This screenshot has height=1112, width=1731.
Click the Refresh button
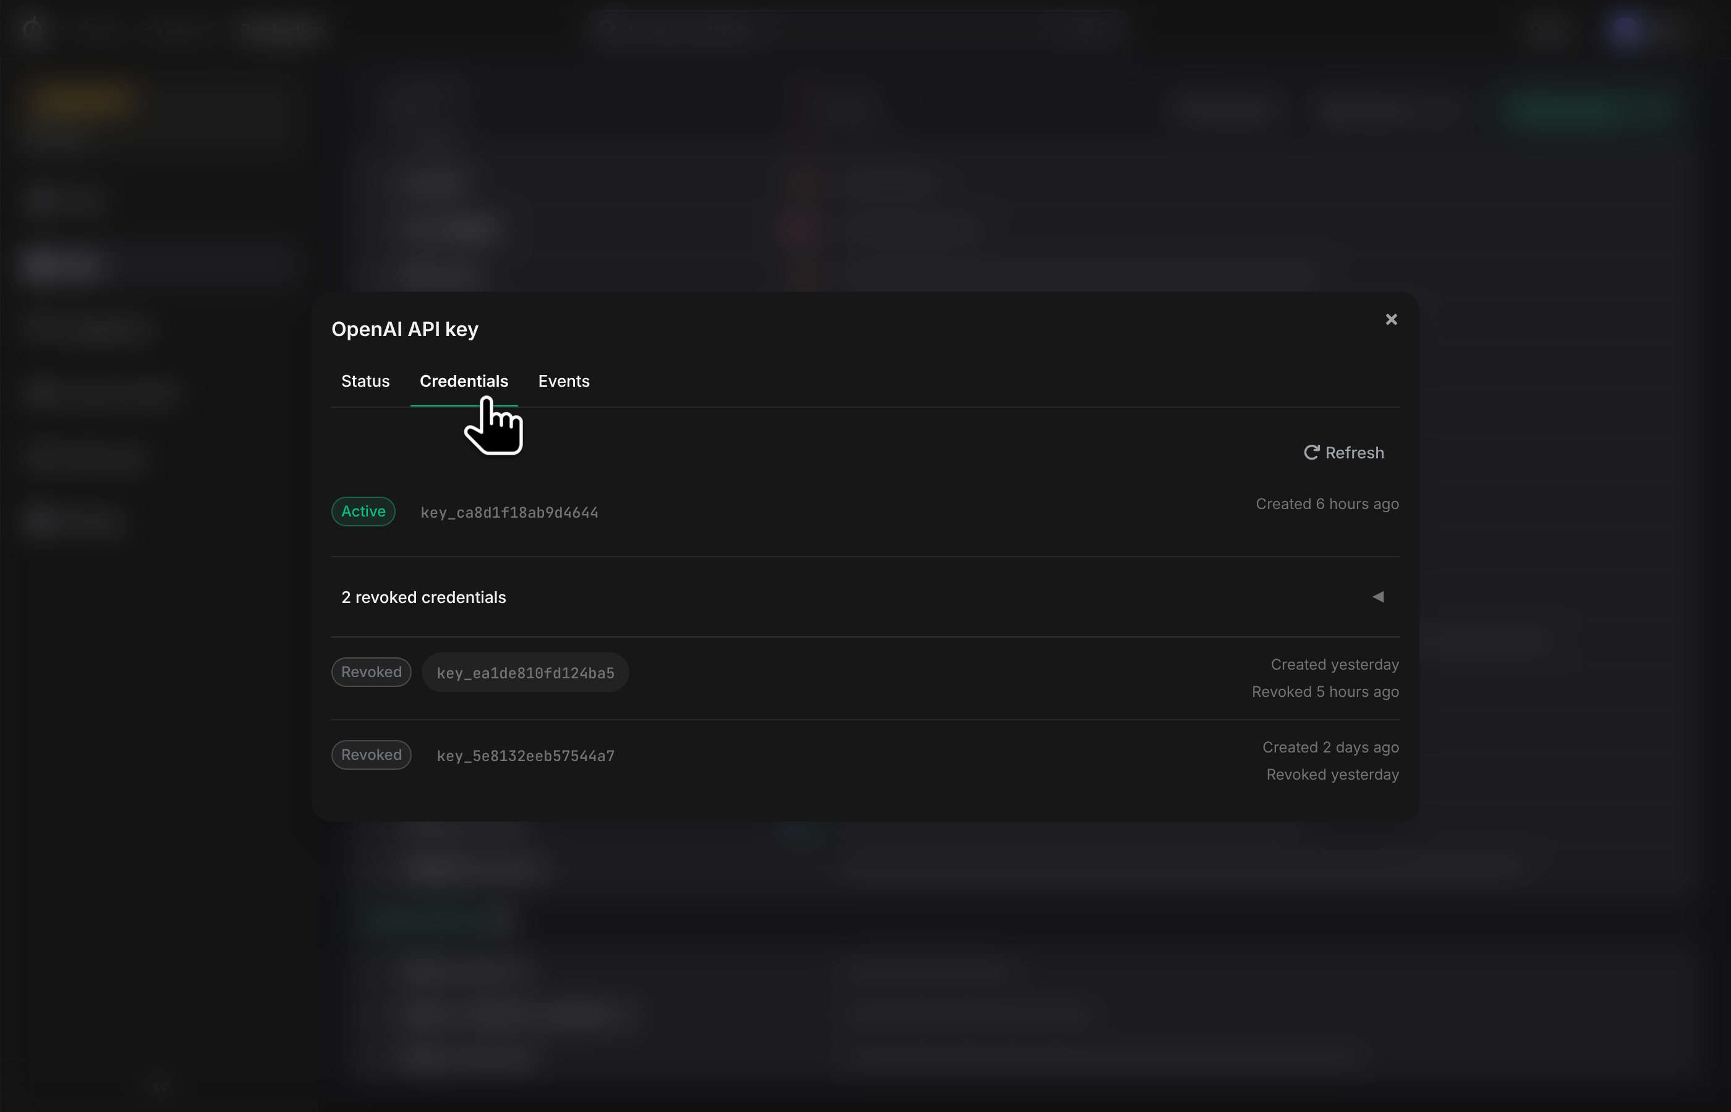tap(1344, 453)
